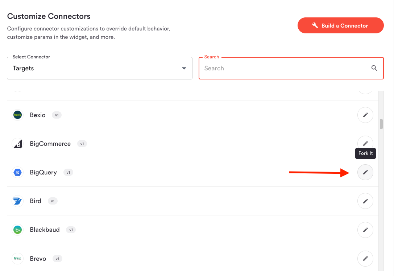
Task: Click the v1 badge next to Bexio
Action: [x=57, y=115]
